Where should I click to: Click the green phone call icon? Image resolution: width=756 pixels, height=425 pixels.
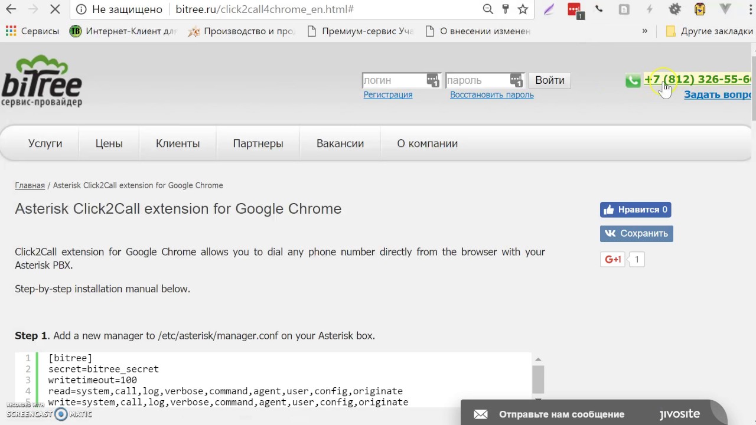633,81
